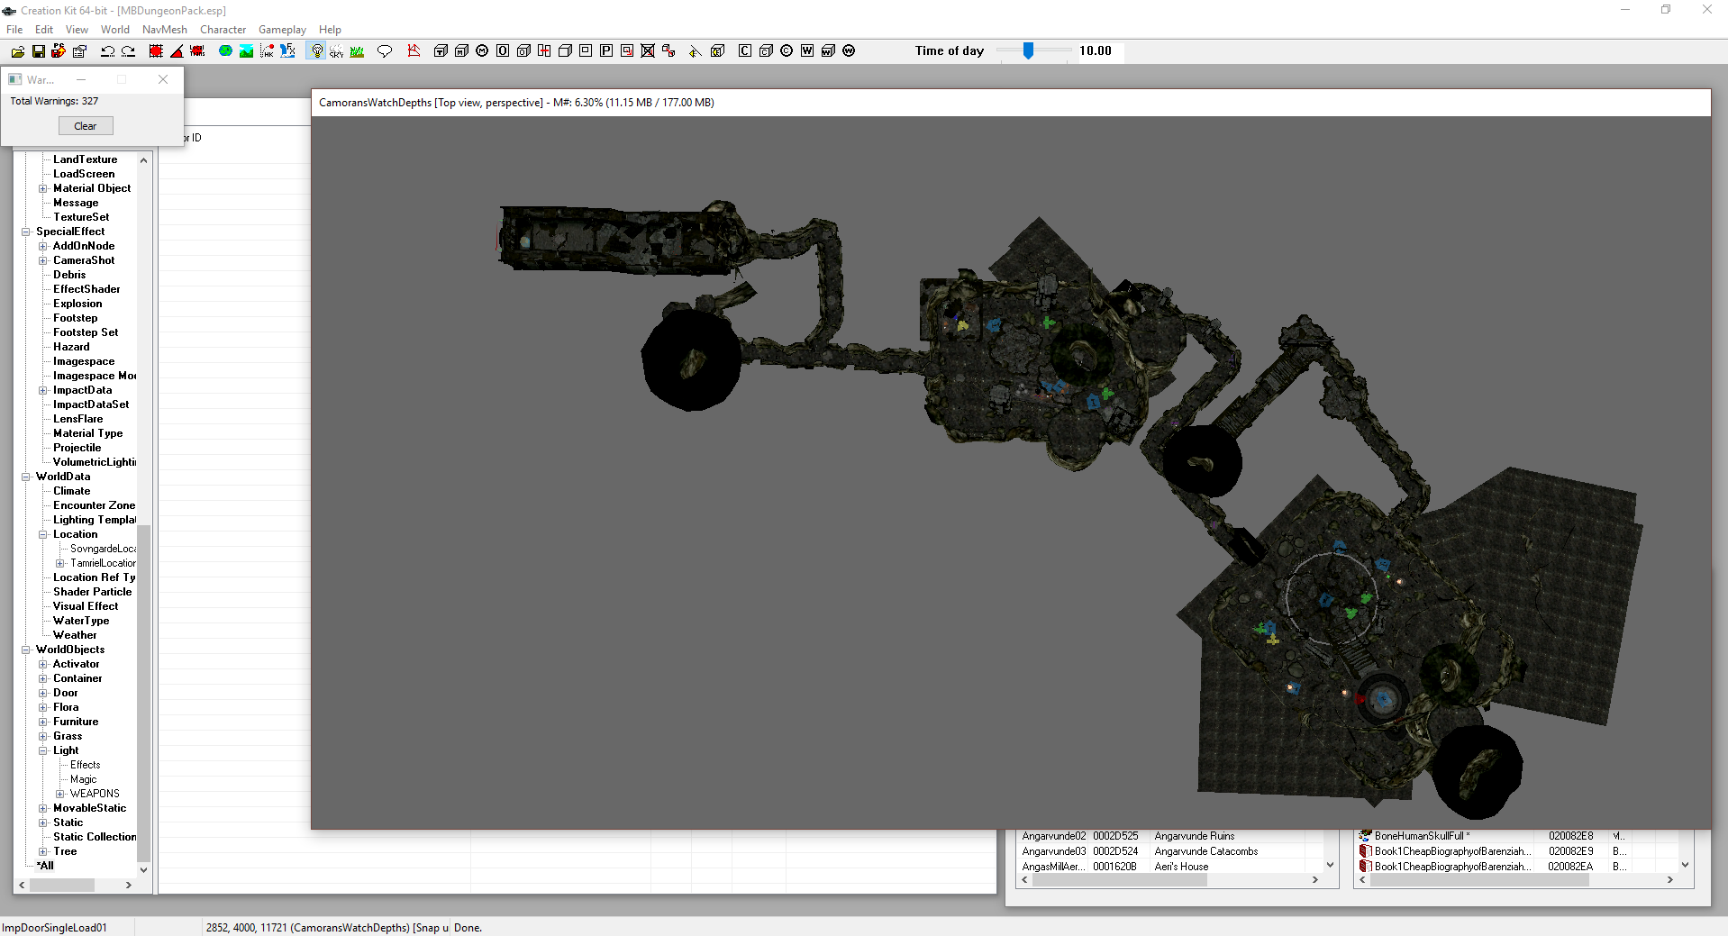The height and width of the screenshot is (936, 1728).
Task: Toggle the O cube toolbar button
Action: (x=523, y=51)
